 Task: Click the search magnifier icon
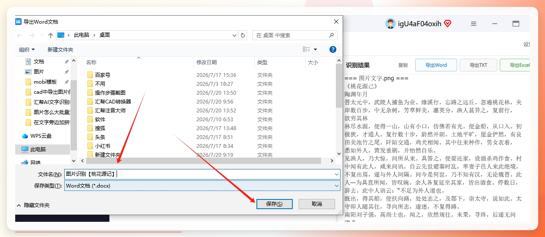[x=332, y=35]
